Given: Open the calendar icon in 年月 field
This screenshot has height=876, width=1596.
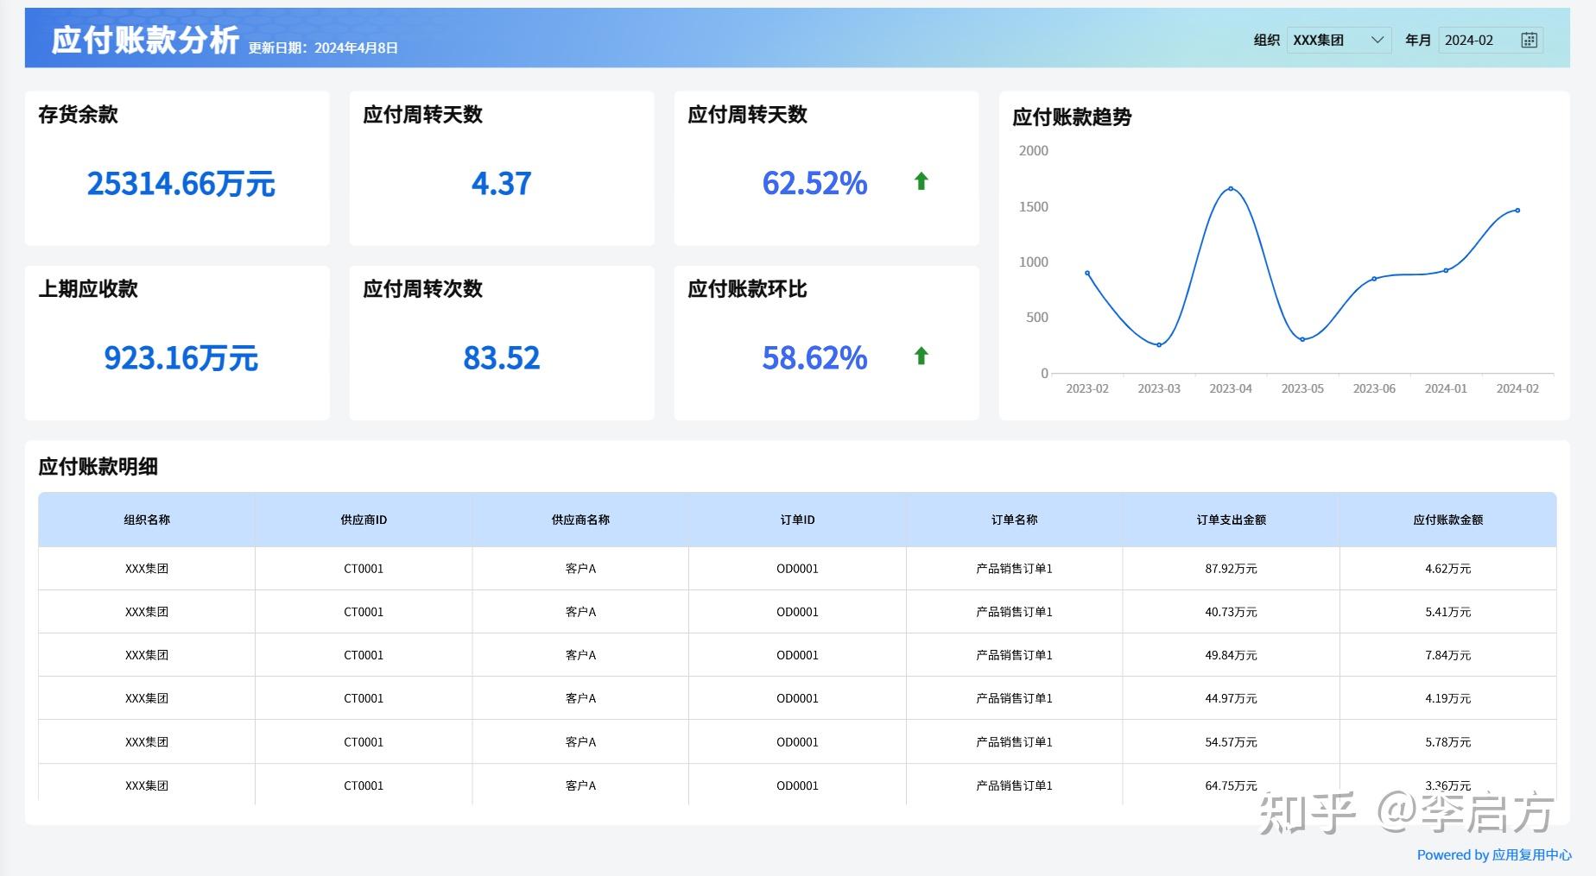Looking at the screenshot, I should 1529,41.
